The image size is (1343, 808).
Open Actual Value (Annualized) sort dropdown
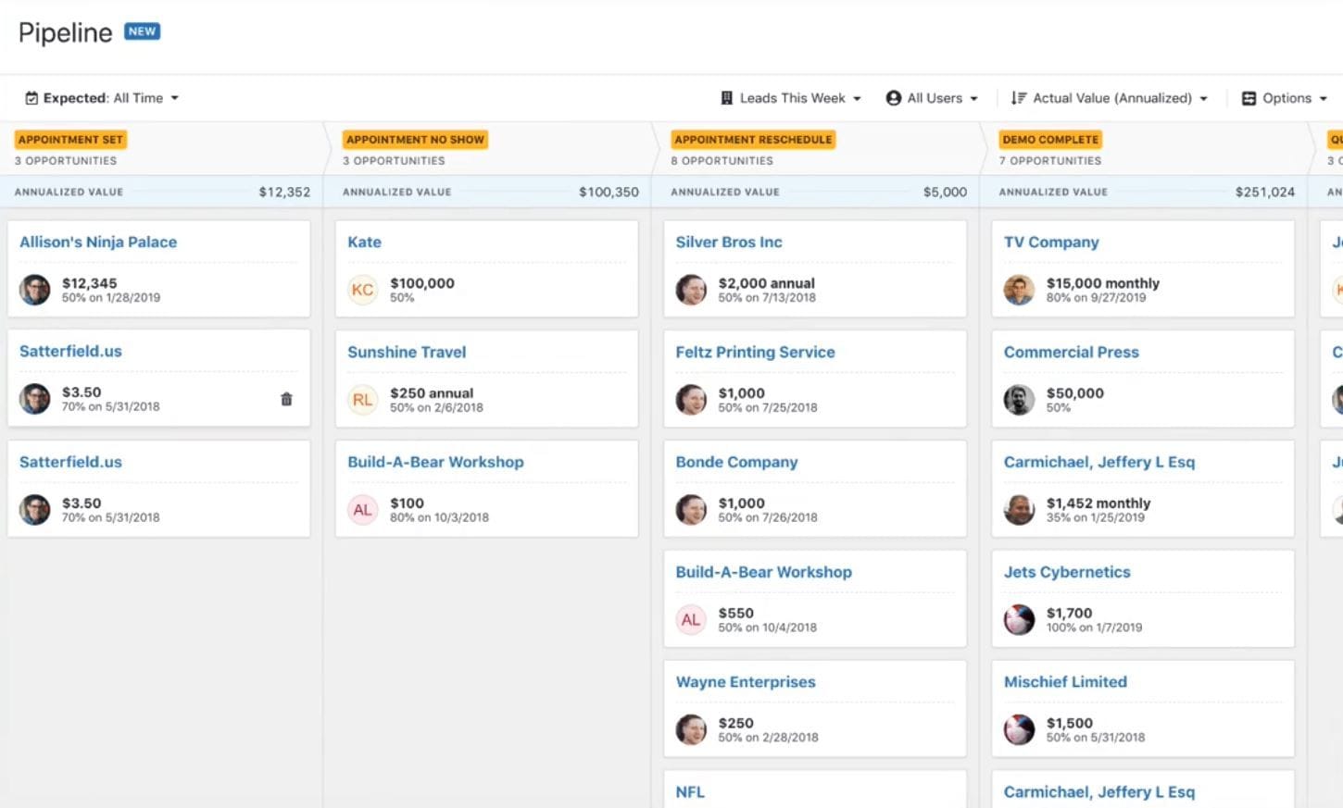(1110, 98)
